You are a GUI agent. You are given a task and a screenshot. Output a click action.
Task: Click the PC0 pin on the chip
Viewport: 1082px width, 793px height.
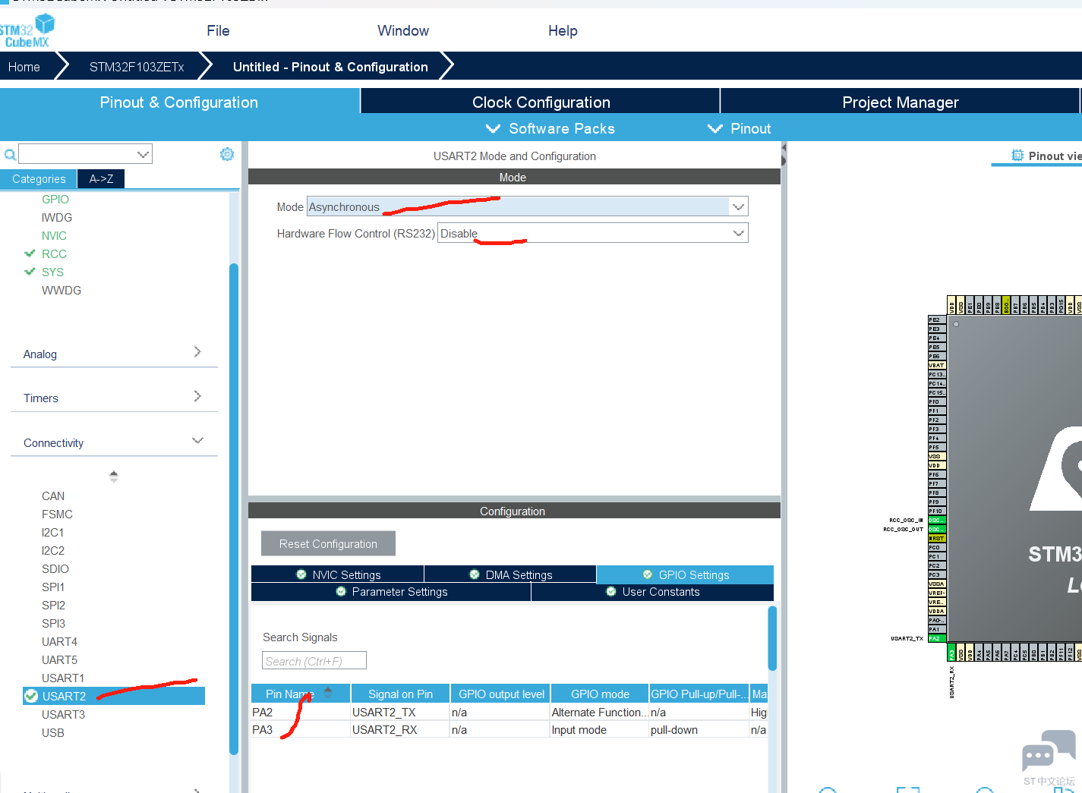937,547
